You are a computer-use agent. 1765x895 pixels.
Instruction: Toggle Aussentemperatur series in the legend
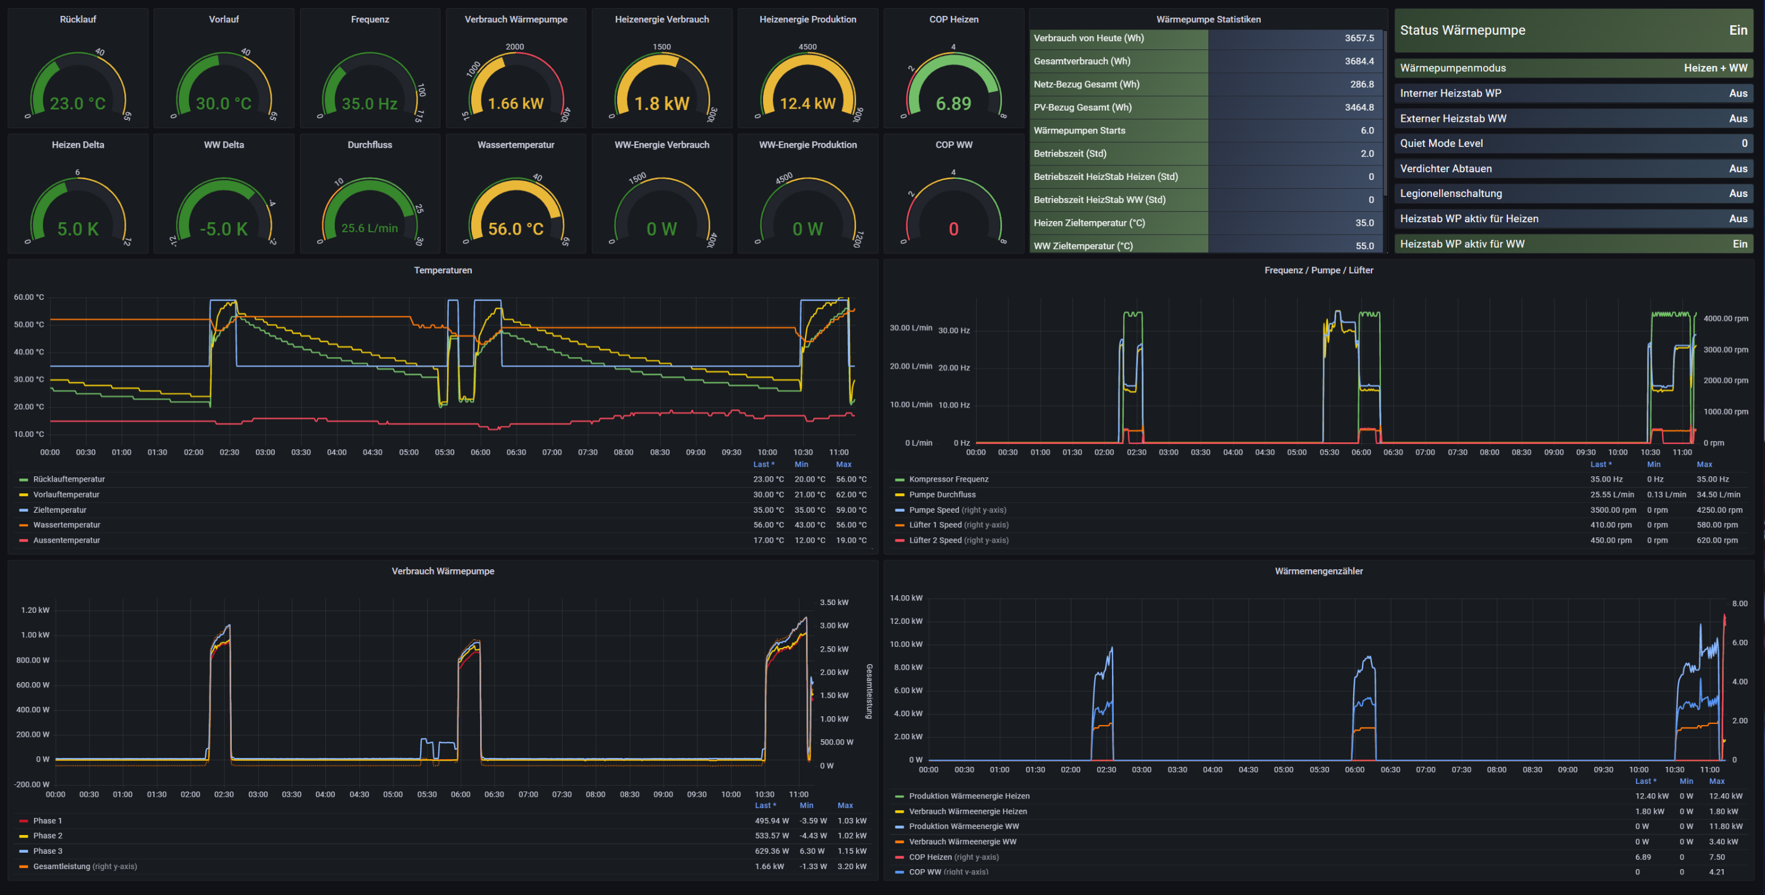(x=66, y=540)
